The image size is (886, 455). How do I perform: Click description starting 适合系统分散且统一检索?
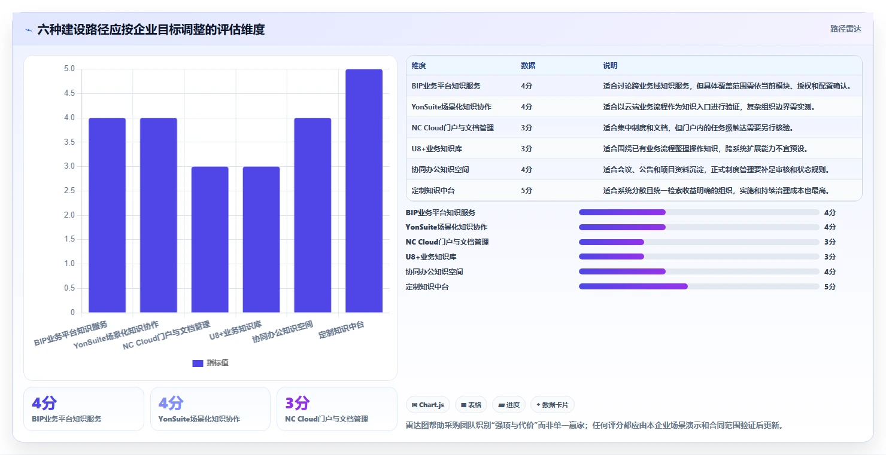coord(716,191)
